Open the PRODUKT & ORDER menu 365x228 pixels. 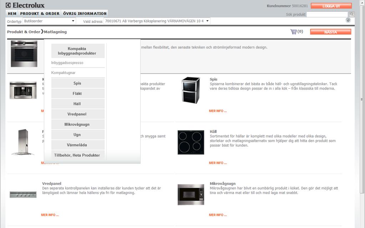click(x=40, y=14)
